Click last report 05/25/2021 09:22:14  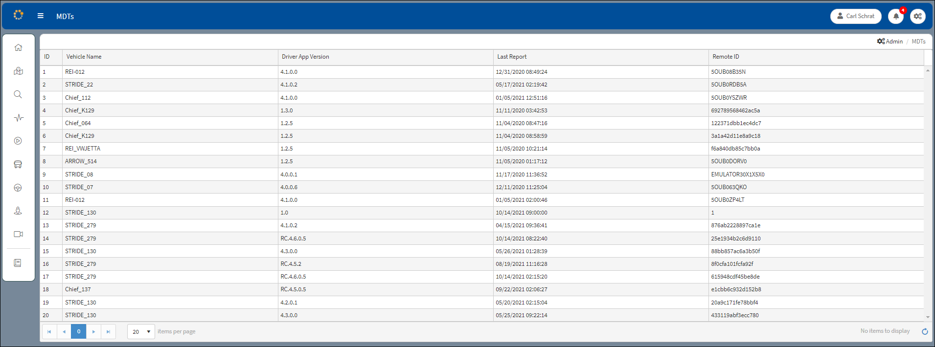601,315
